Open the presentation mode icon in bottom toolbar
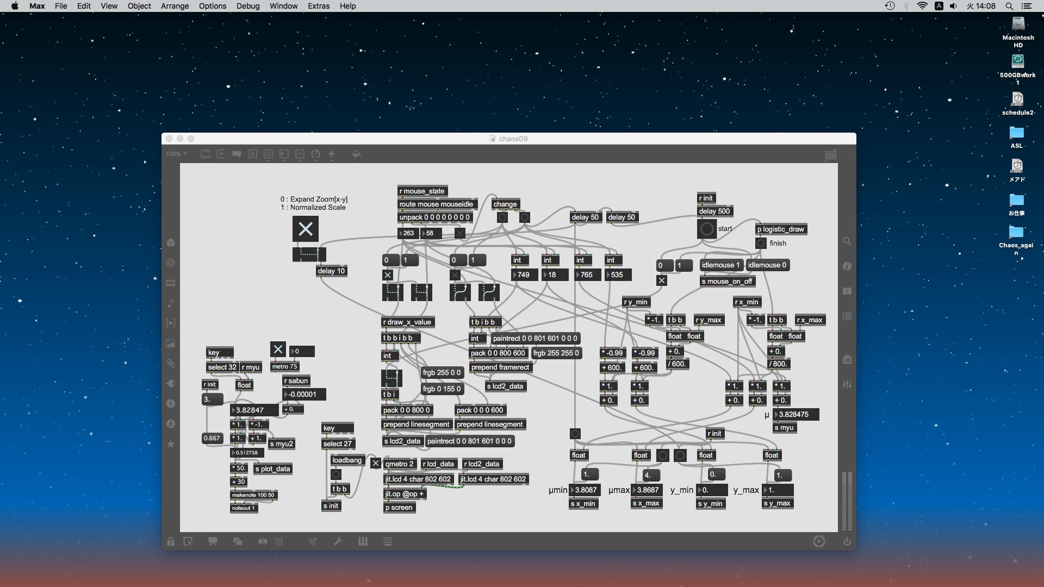 coord(213,541)
